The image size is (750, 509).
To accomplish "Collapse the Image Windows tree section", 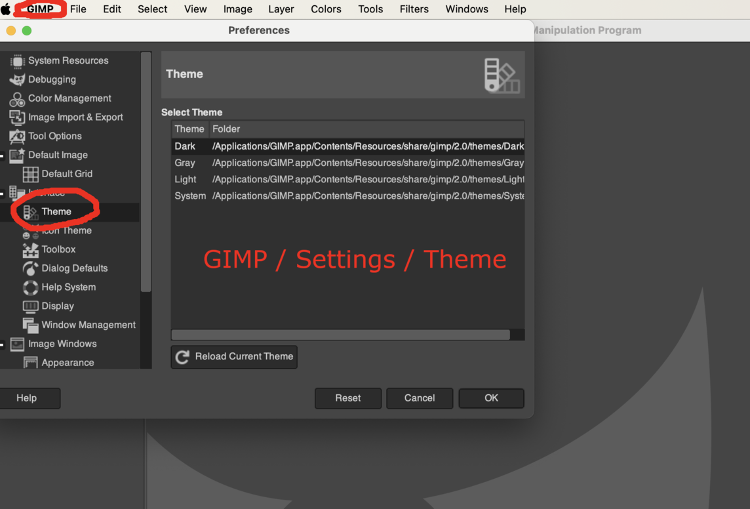I will tap(2, 344).
